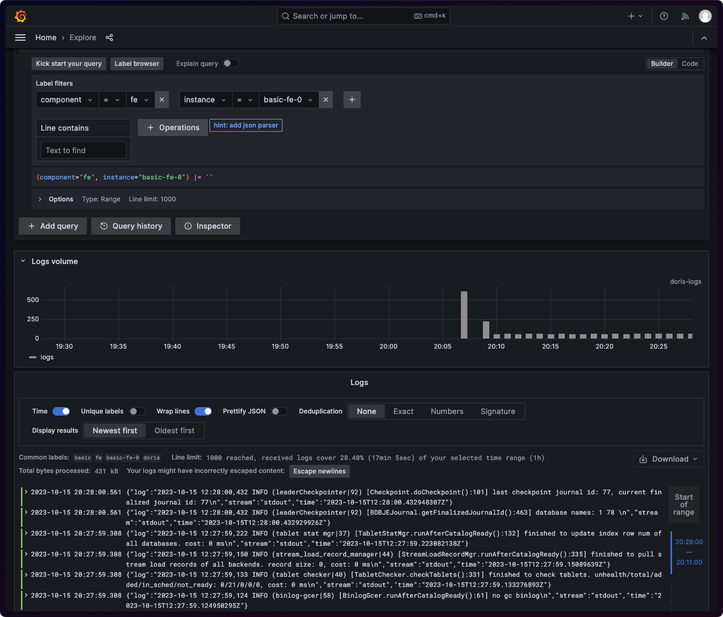Screen dimensions: 723x617
Task: Add an operation with Operations button
Action: [173, 127]
